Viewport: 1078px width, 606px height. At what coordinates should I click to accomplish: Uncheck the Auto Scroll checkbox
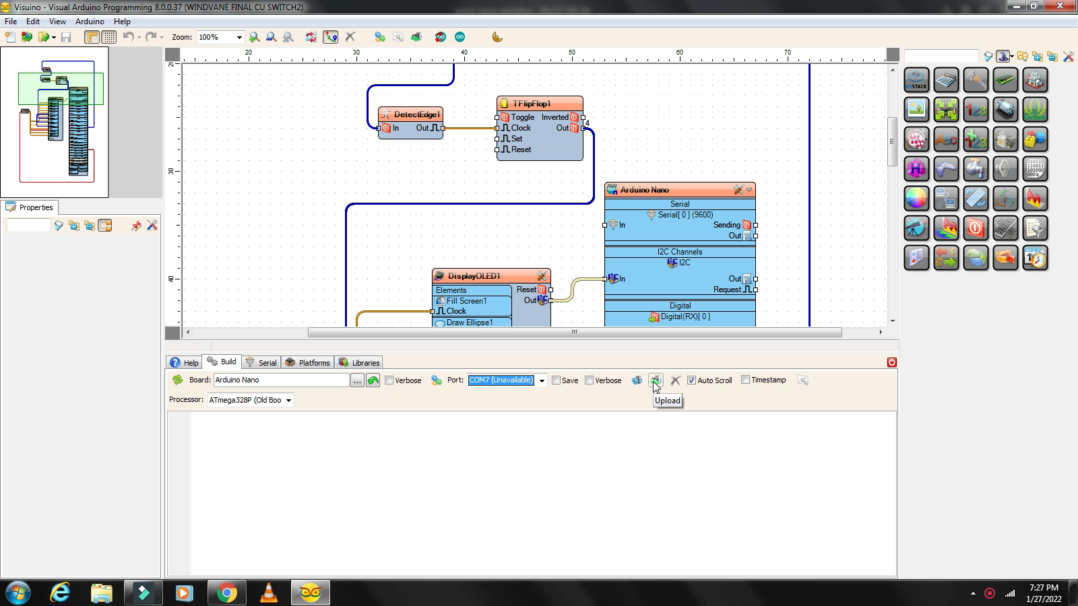pyautogui.click(x=691, y=380)
